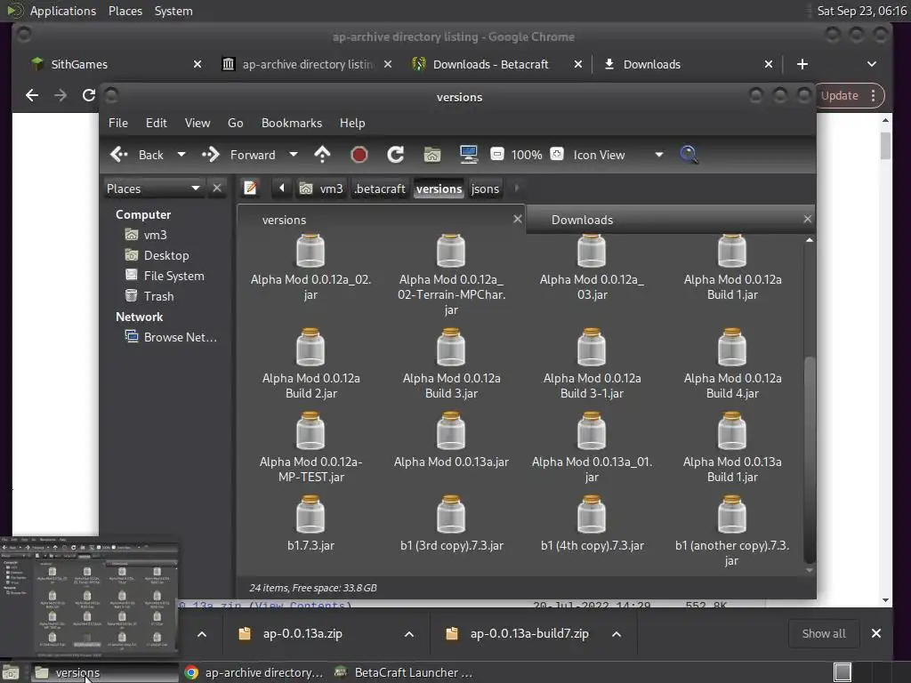Open the View menu
This screenshot has width=911, height=683.
coord(198,123)
